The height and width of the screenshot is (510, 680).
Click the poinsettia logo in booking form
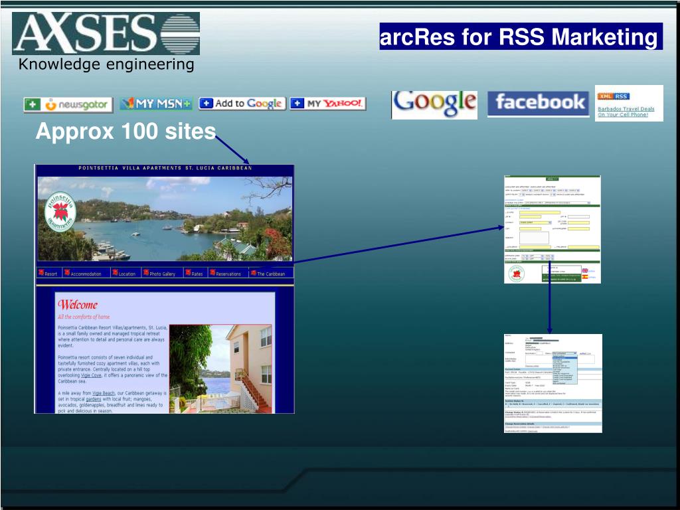click(516, 274)
